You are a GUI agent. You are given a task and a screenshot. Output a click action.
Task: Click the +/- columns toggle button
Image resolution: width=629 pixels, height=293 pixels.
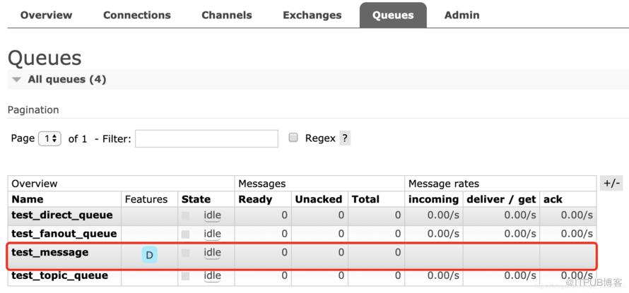611,184
